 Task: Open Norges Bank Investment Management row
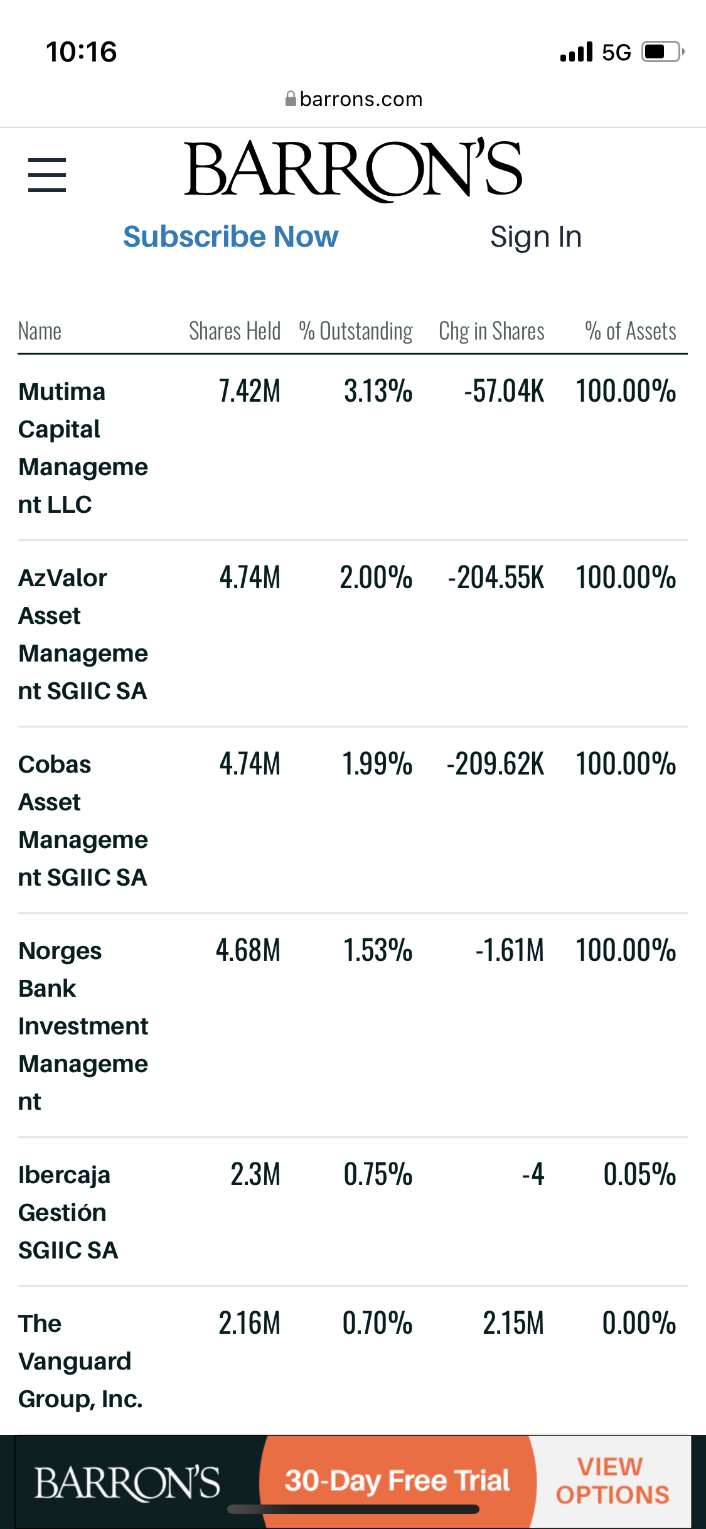(x=83, y=1026)
